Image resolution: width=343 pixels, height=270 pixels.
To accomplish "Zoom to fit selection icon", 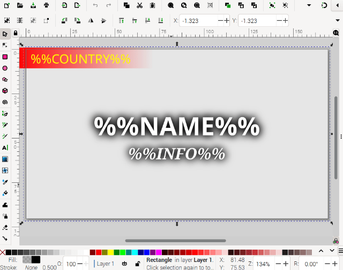I will tap(170, 5).
